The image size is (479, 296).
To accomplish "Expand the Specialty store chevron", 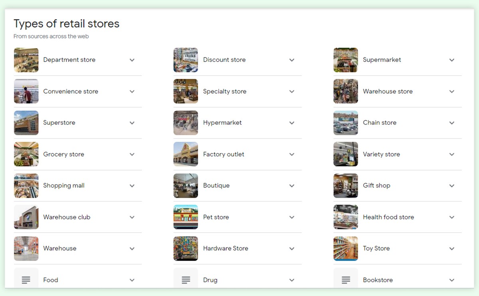I will 292,92.
